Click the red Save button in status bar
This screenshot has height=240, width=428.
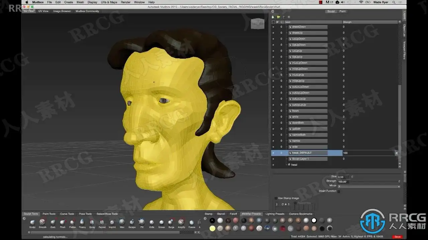397,237
